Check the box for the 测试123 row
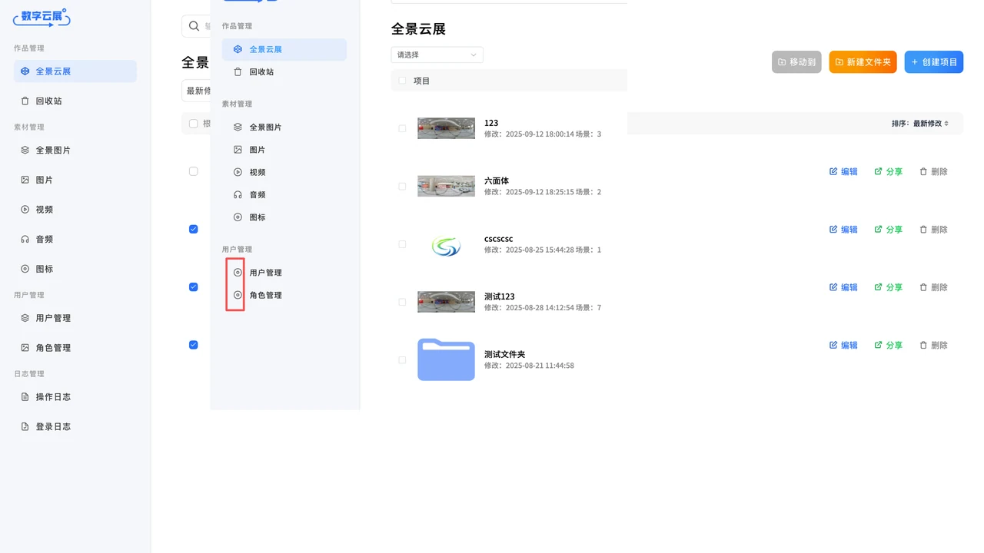This screenshot has height=553, width=984. [x=402, y=302]
